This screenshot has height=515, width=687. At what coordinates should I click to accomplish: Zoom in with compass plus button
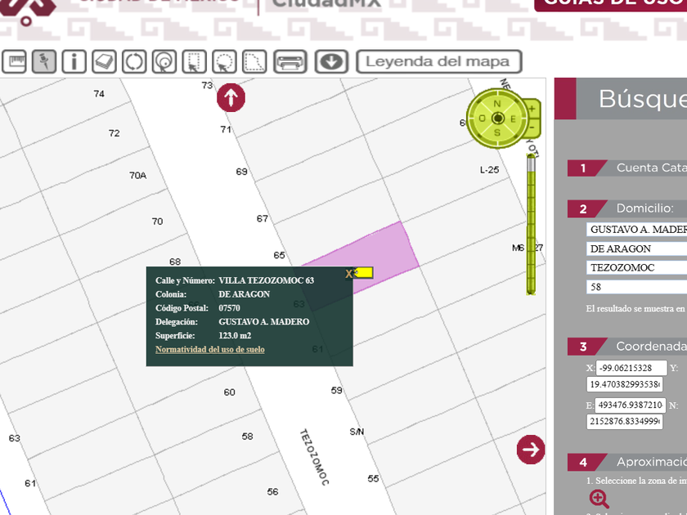[x=532, y=109]
